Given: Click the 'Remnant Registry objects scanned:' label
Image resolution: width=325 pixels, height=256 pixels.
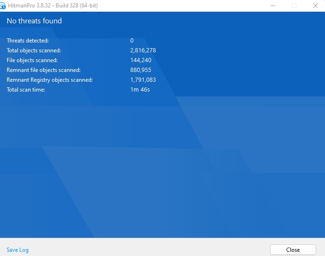Looking at the screenshot, I should (50, 80).
